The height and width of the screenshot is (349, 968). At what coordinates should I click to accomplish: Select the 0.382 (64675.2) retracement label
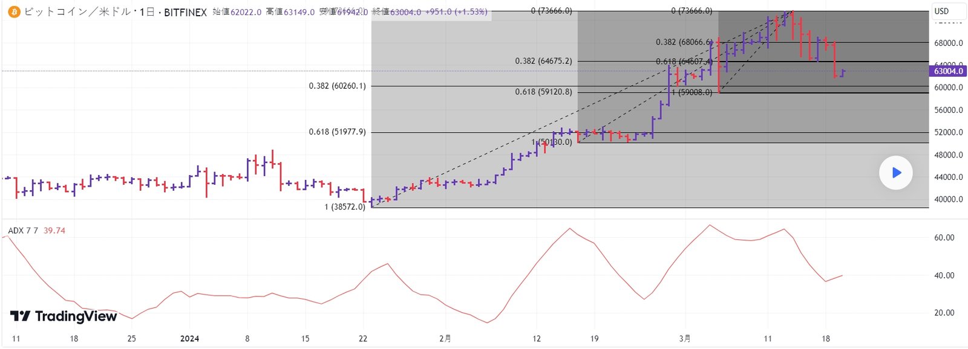pos(543,61)
